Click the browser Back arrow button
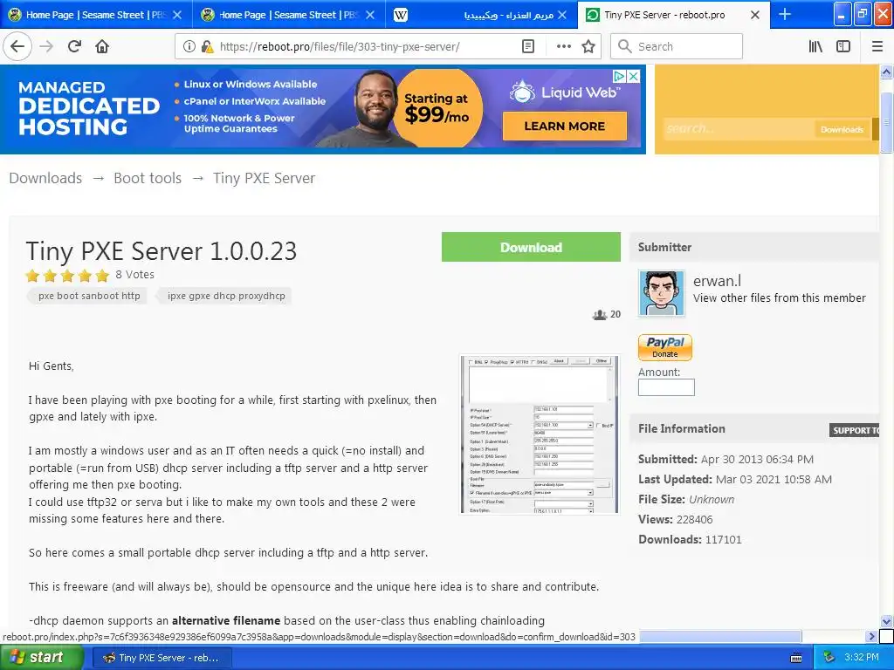The width and height of the screenshot is (894, 670). tap(17, 46)
